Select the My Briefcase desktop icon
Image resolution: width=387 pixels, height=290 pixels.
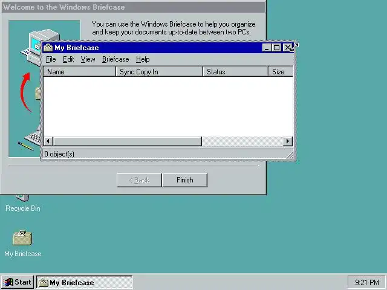tap(22, 238)
